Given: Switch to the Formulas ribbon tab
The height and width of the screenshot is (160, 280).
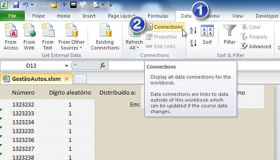Looking at the screenshot, I should tap(158, 16).
